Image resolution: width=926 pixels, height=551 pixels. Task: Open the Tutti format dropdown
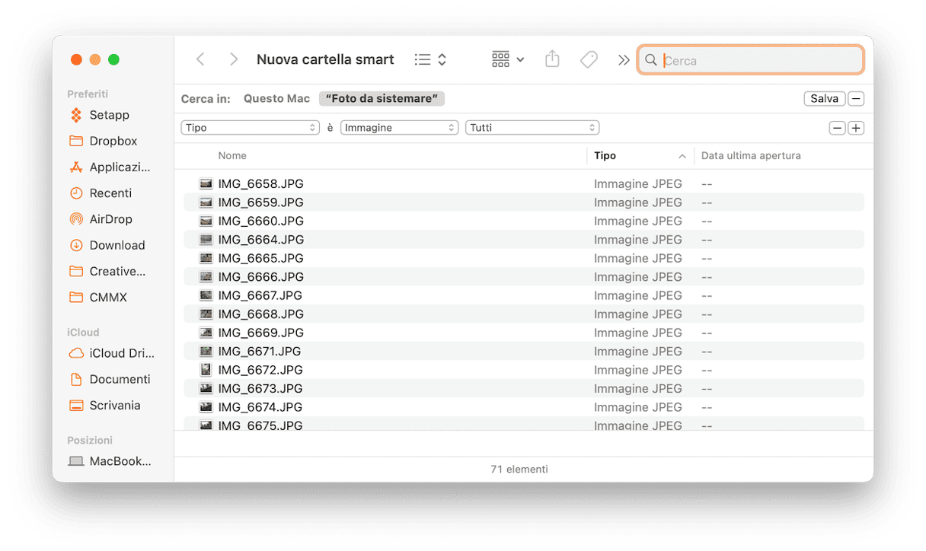coord(532,128)
